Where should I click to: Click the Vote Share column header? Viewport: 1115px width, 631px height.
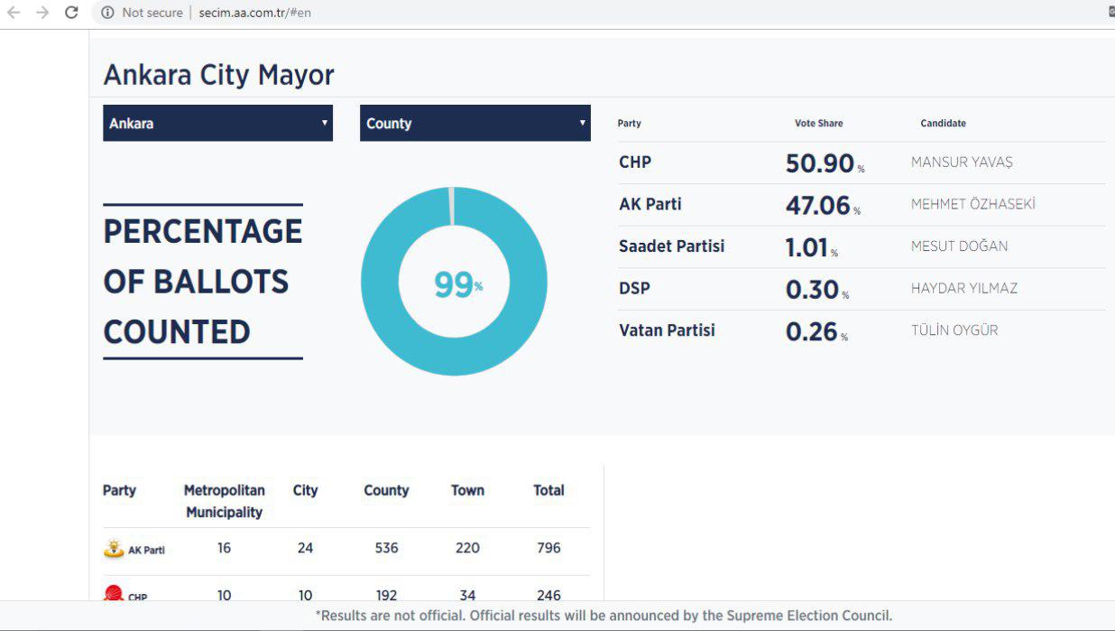(818, 123)
